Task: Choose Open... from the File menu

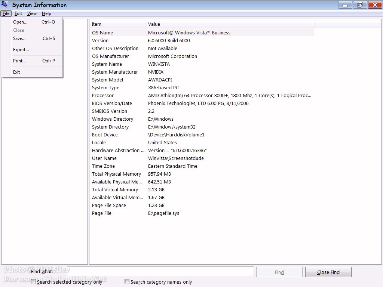Action: [x=34, y=22]
